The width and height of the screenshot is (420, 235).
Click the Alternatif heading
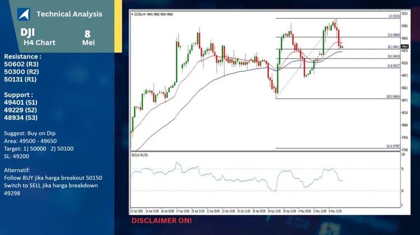[x=17, y=170]
